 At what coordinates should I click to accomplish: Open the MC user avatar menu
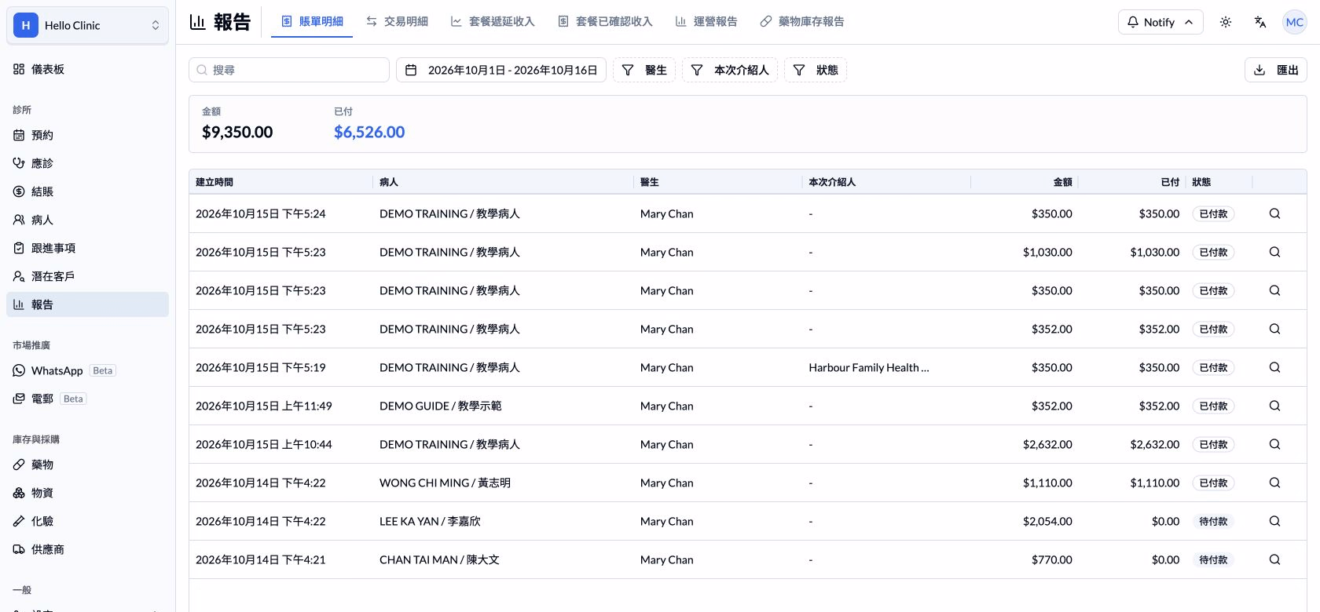pyautogui.click(x=1295, y=22)
